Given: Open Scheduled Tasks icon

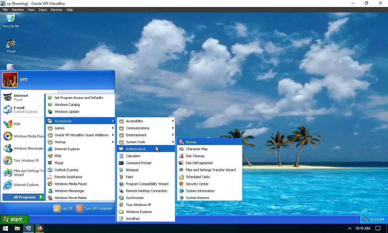Looking at the screenshot, I should (x=181, y=177).
